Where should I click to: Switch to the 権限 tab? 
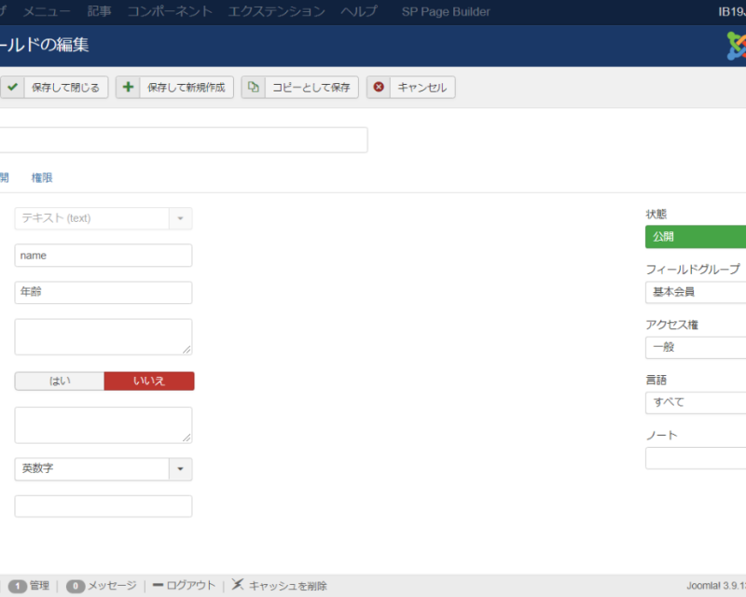[x=42, y=177]
